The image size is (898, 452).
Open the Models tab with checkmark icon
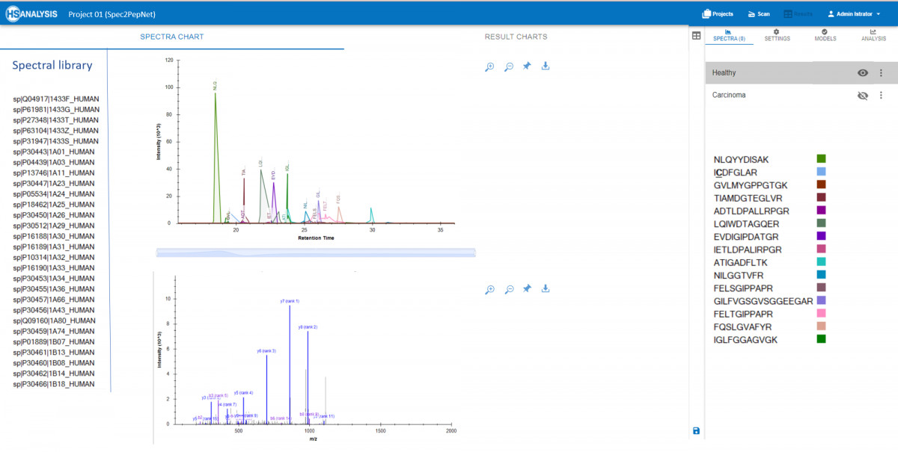click(x=825, y=34)
